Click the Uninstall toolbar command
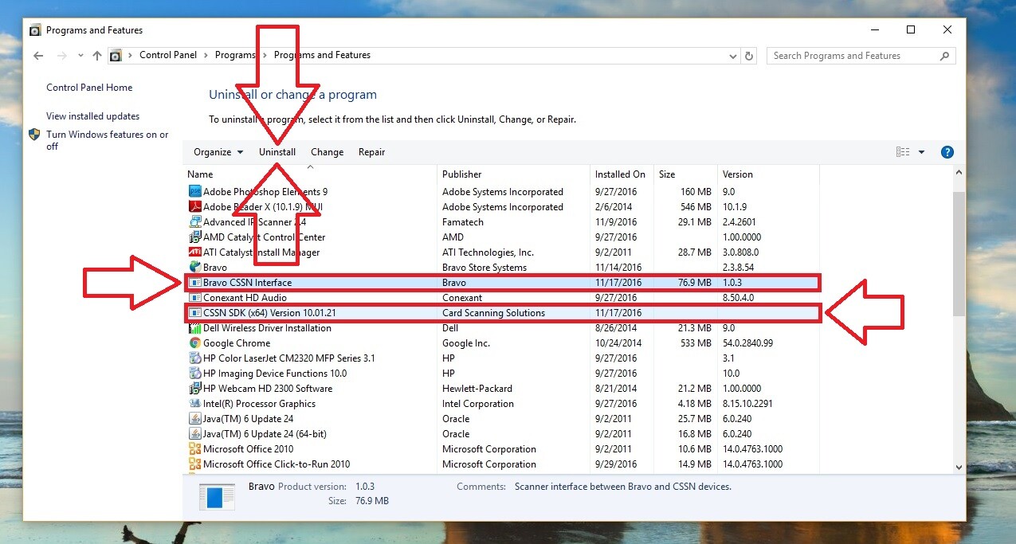Screen dimensions: 1016x544 (277, 152)
